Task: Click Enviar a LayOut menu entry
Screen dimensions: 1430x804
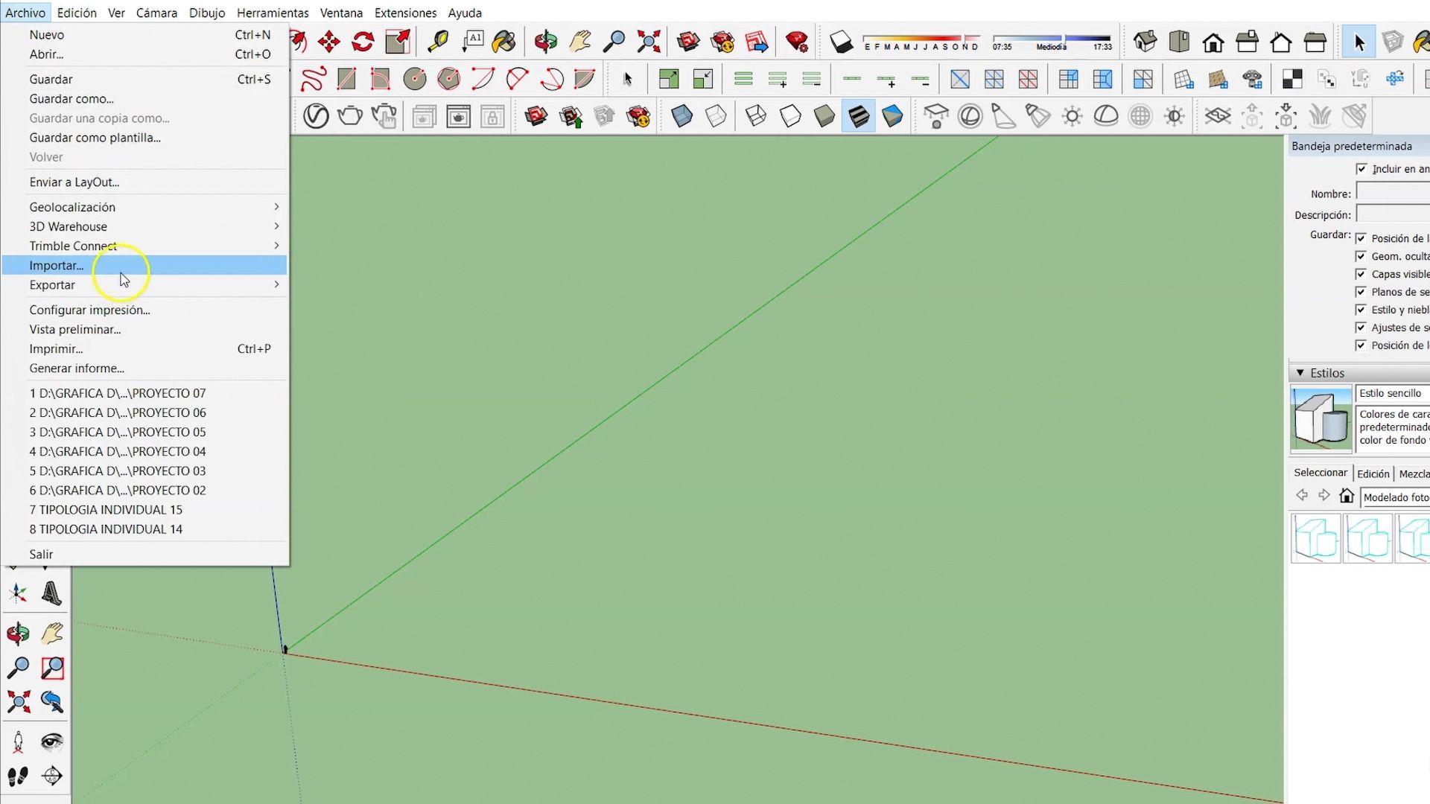Action: [x=74, y=182]
